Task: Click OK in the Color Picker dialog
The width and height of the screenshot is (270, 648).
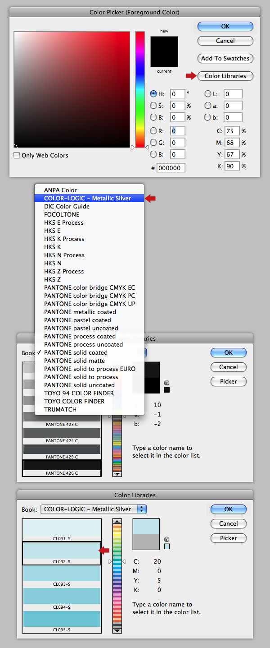Action: pos(225,26)
